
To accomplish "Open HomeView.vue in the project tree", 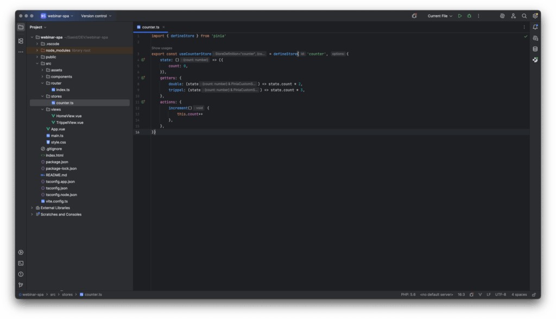I will (69, 116).
